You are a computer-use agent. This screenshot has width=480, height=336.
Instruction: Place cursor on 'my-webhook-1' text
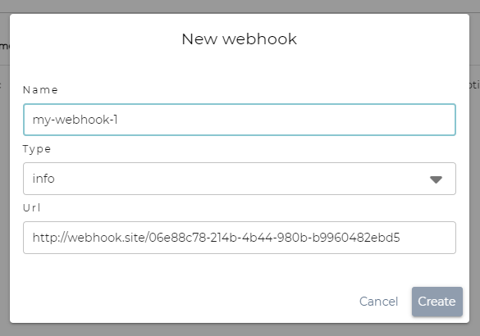[75, 120]
